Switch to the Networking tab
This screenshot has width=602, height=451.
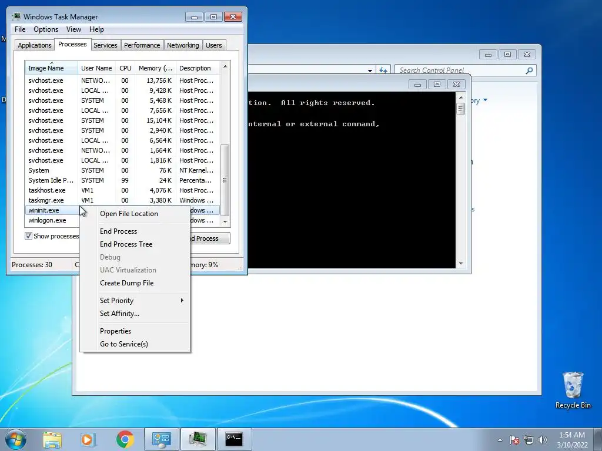tap(183, 45)
